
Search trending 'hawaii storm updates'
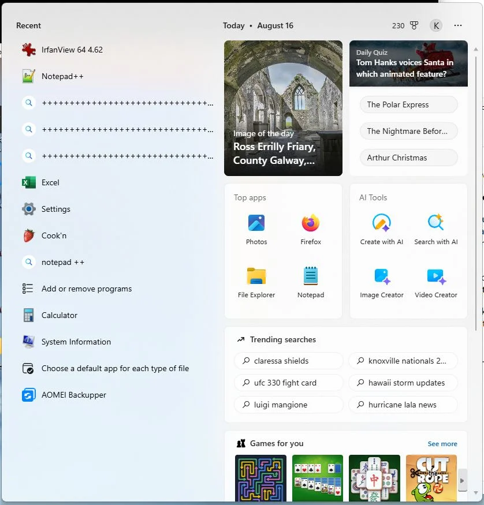(403, 383)
